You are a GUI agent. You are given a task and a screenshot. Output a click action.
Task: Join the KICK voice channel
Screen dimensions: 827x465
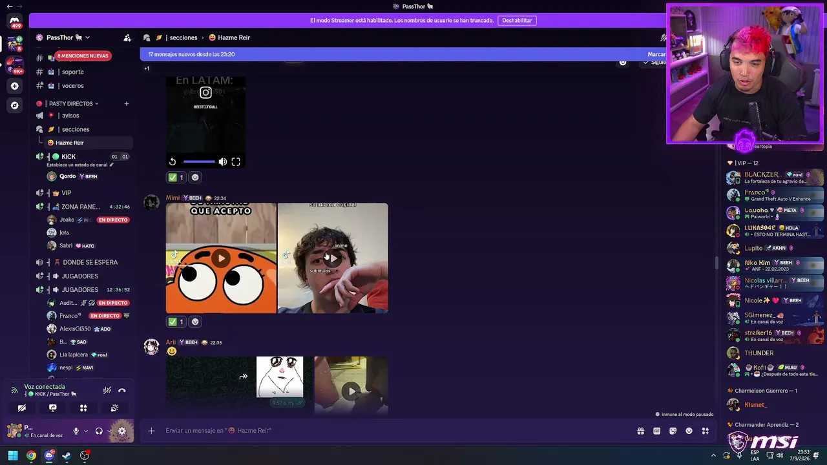(x=68, y=157)
